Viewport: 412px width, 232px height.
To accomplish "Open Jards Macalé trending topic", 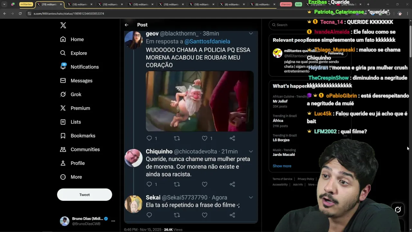I will point(284,154).
